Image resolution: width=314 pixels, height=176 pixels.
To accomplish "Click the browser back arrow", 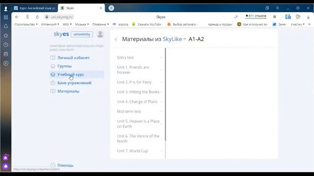I will coord(17,17).
